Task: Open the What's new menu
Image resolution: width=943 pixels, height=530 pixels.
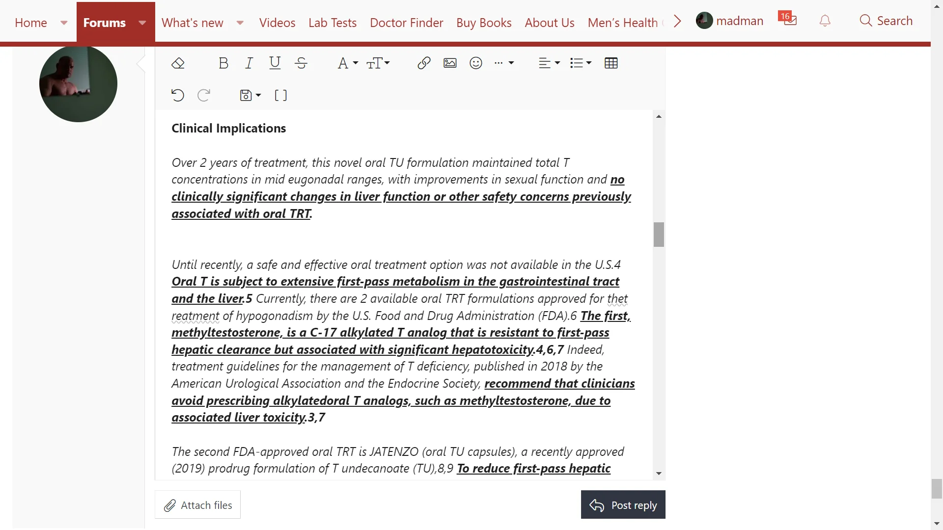Action: [193, 23]
